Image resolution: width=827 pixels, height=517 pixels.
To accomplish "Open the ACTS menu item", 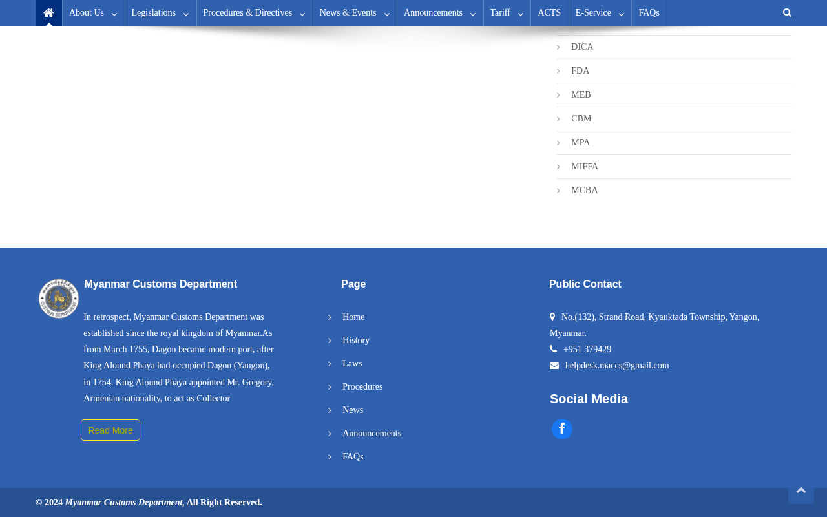I will click(x=549, y=13).
